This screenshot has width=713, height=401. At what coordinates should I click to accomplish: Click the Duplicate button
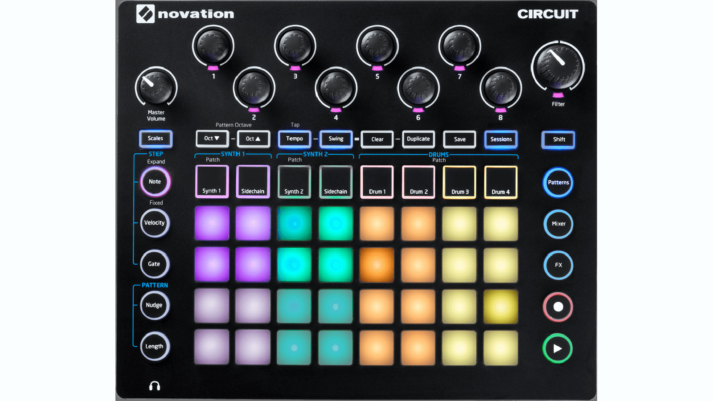(x=418, y=139)
